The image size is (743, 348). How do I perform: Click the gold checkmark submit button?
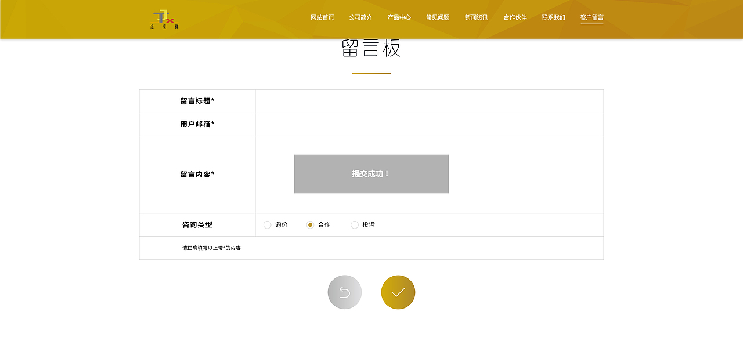pos(398,292)
